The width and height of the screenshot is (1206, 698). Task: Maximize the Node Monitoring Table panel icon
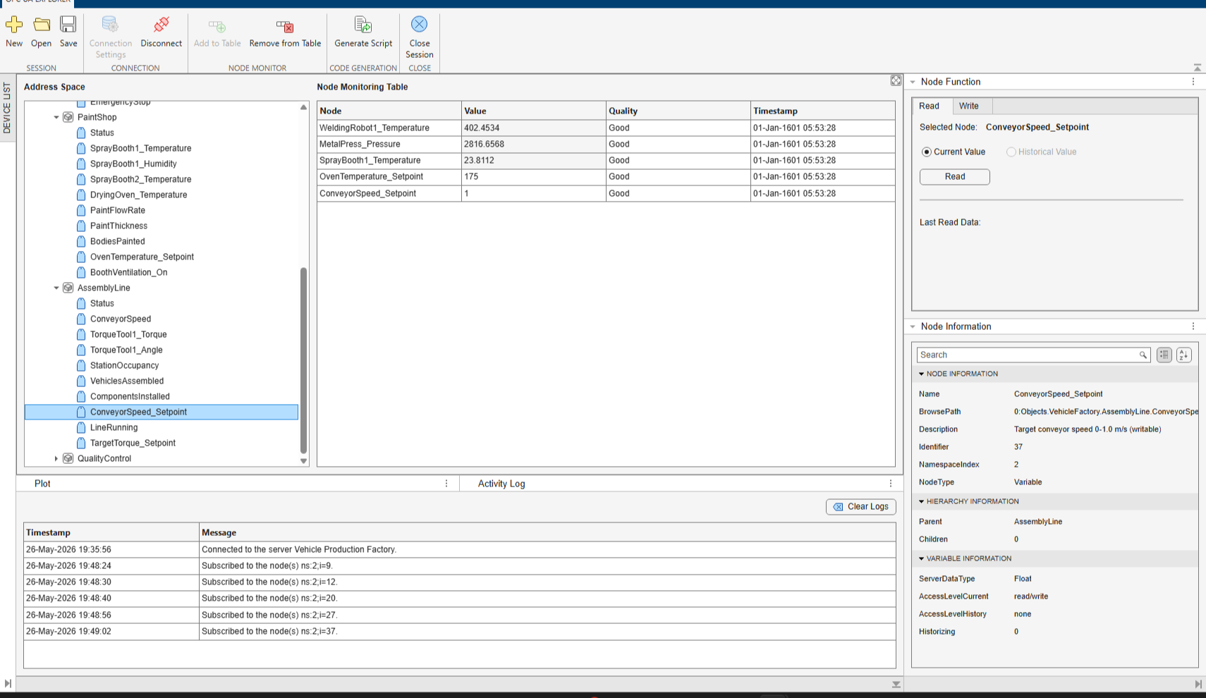pyautogui.click(x=896, y=81)
